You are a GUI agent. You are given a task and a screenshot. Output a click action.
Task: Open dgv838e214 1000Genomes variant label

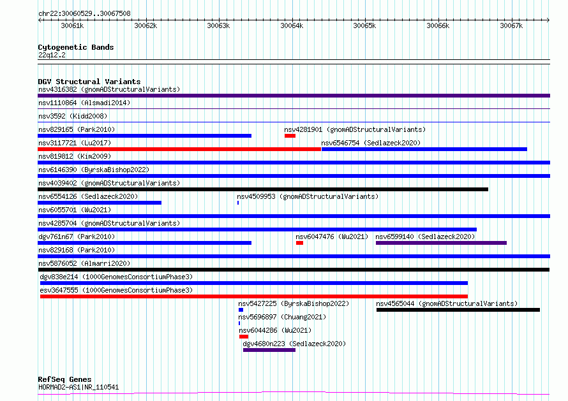pyautogui.click(x=116, y=277)
